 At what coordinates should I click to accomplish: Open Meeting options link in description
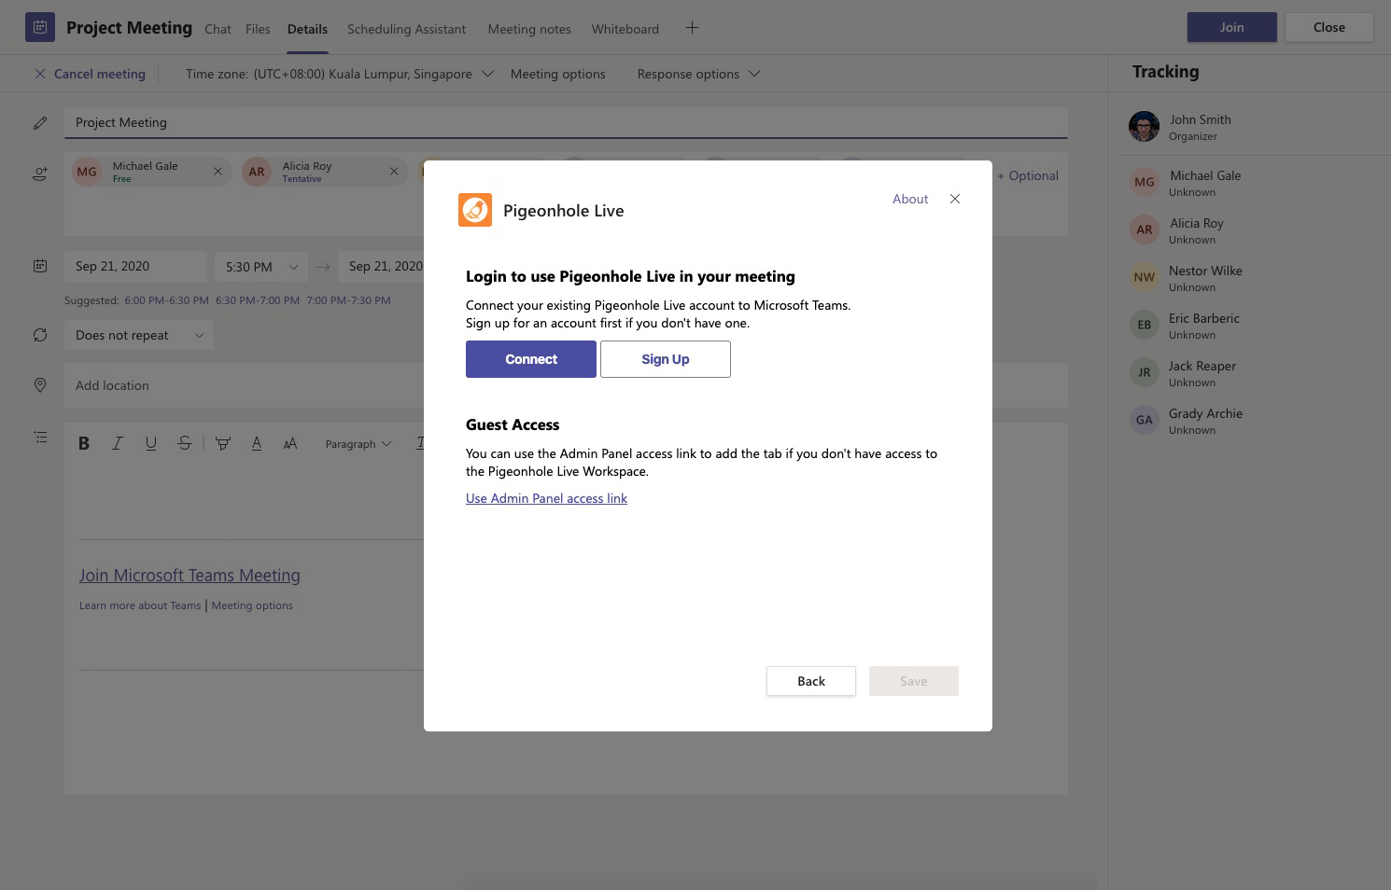tap(252, 605)
